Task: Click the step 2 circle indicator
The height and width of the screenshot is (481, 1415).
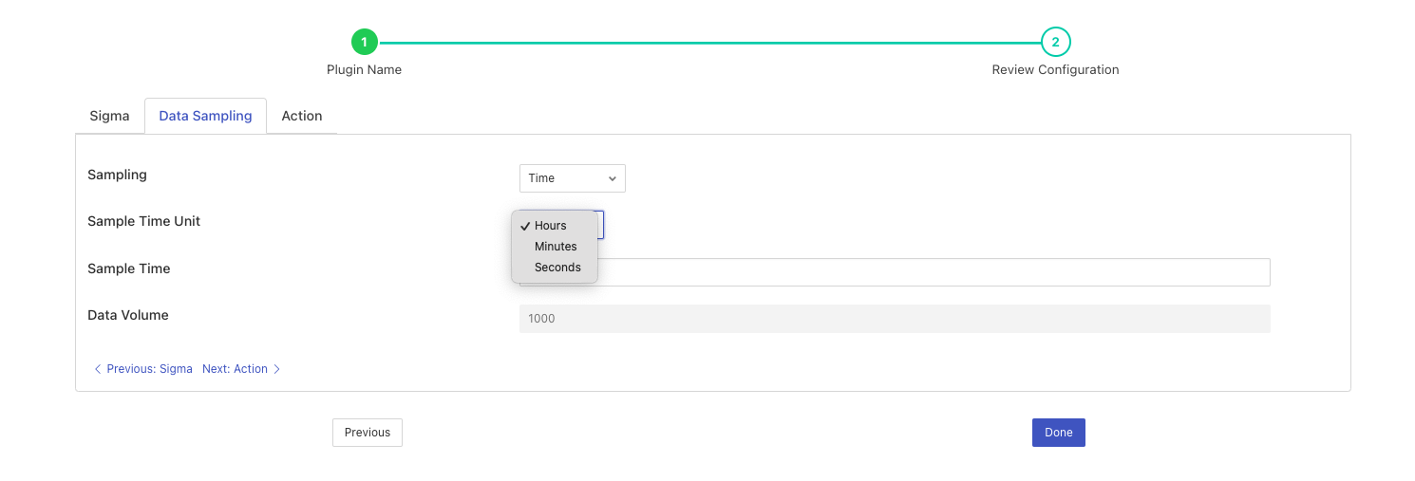Action: pyautogui.click(x=1055, y=42)
